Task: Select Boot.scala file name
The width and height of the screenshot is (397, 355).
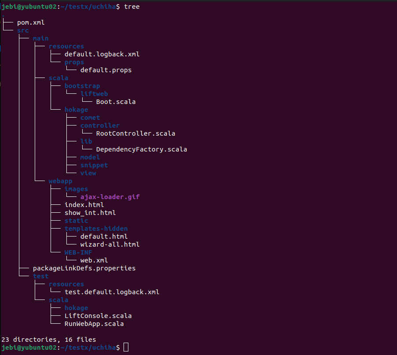Action: (116, 102)
